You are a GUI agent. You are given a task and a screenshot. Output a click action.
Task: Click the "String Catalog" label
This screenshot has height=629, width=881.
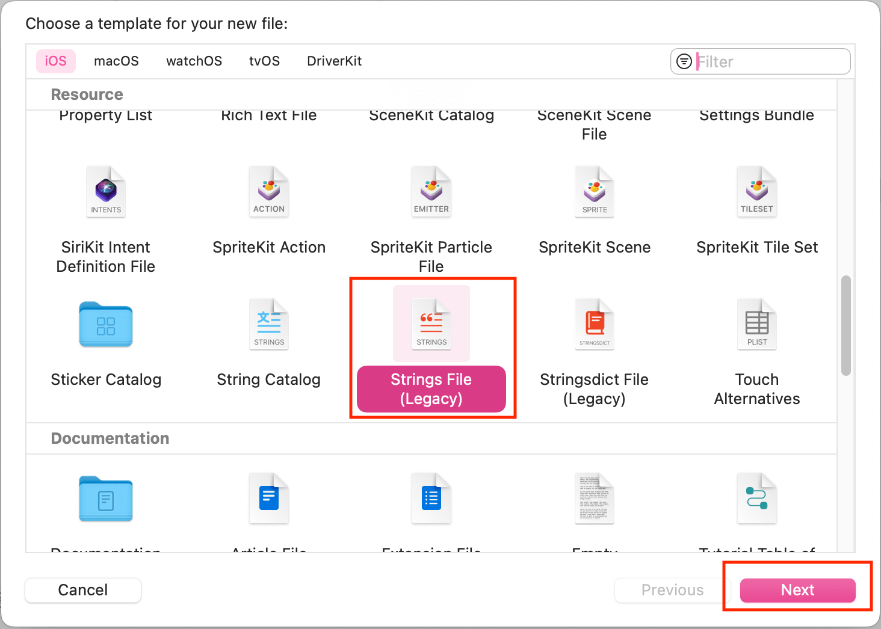click(x=269, y=379)
